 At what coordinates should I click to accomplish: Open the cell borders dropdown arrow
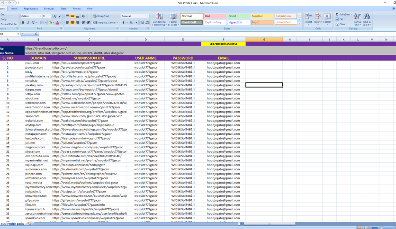pos(45,23)
